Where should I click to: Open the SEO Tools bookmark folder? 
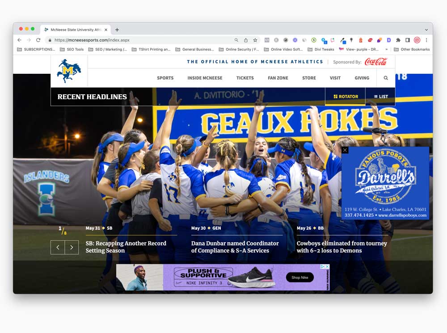(72, 49)
